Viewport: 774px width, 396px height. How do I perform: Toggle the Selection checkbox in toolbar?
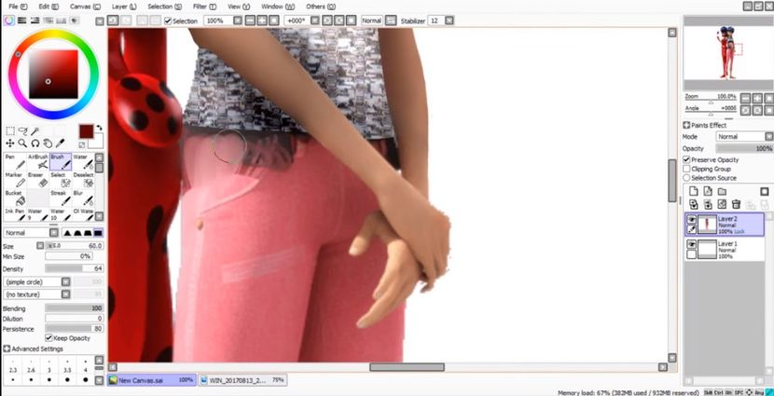pos(168,20)
